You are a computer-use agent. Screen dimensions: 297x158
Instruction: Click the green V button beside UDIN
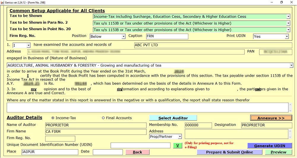pos(177,146)
